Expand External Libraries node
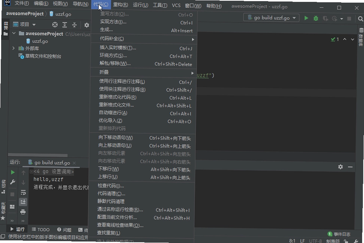 tap(14, 48)
